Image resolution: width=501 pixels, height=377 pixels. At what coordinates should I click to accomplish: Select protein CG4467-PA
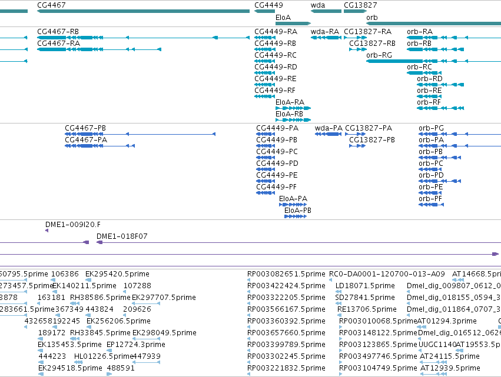[x=99, y=146]
